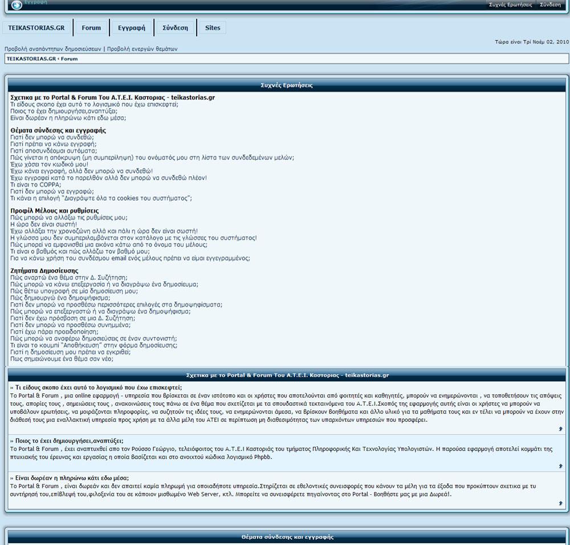The height and width of the screenshot is (545, 570).
Task: Open 'Προβολή αναπάντητων δημοσιεύσεων' link
Action: [x=52, y=48]
